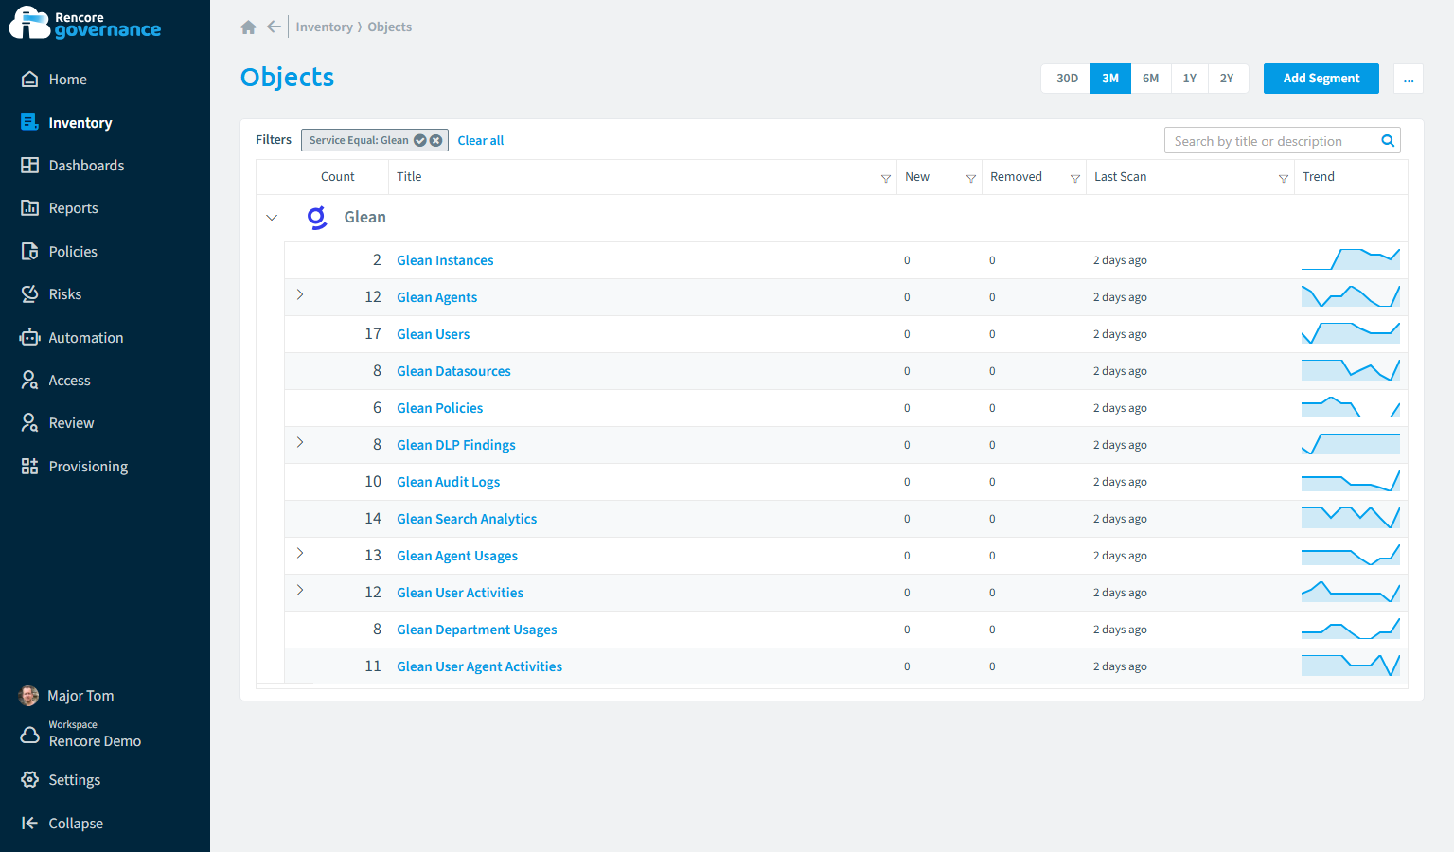
Task: Click the Rencore governance logo
Action: (x=85, y=23)
